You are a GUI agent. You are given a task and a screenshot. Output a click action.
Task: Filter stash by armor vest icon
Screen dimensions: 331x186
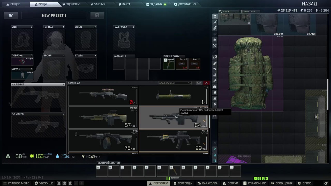click(215, 92)
